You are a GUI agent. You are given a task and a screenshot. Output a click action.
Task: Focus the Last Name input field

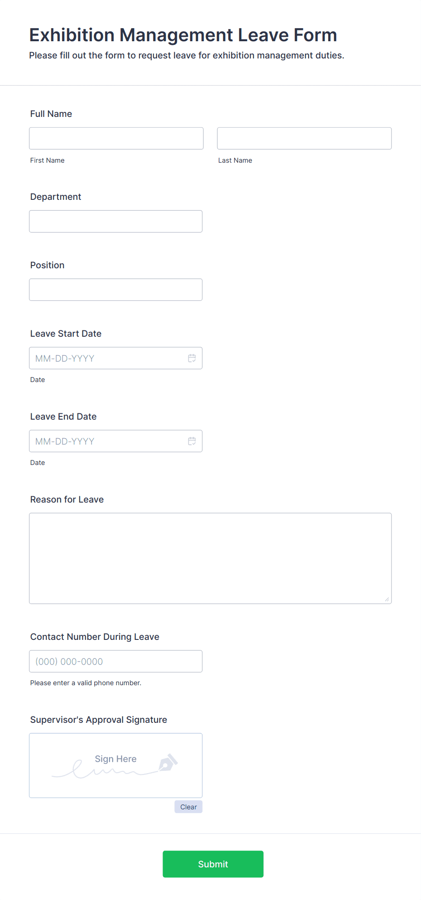(304, 138)
